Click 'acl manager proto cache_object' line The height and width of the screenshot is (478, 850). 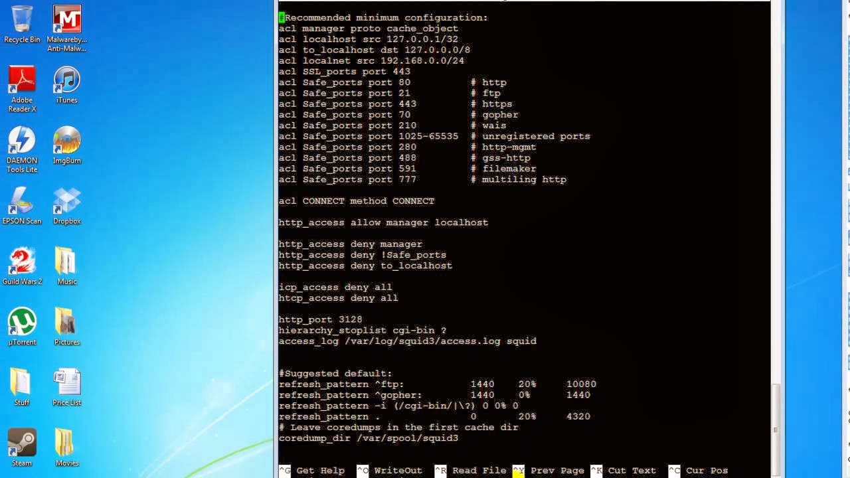[369, 29]
